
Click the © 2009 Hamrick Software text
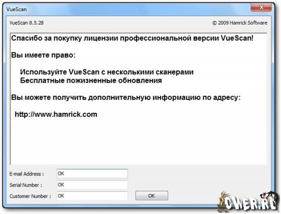(240, 23)
